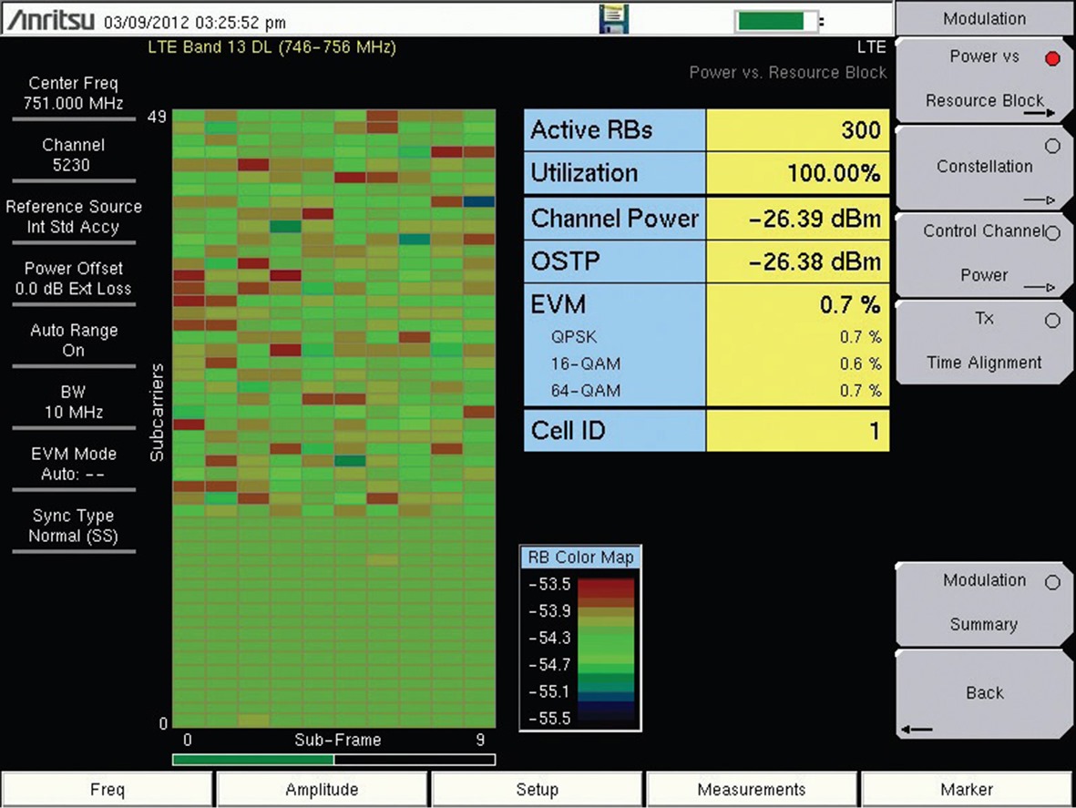The width and height of the screenshot is (1076, 808).
Task: Expand the Control Channel Power submenu arrow
Action: tap(1038, 288)
